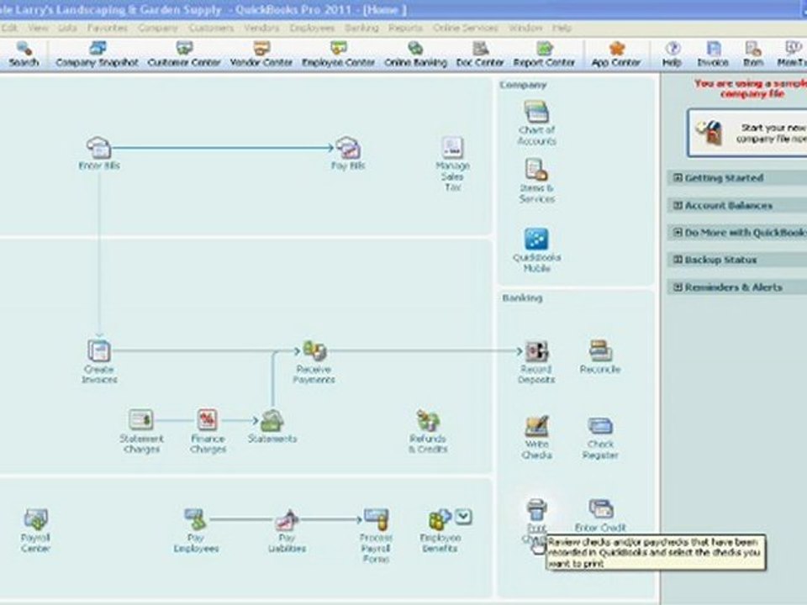Open Enter Credit Card Charges icon

600,514
